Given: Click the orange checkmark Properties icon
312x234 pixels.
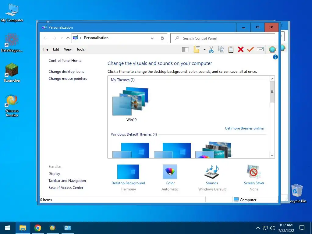Looking at the screenshot, I should coord(250,49).
